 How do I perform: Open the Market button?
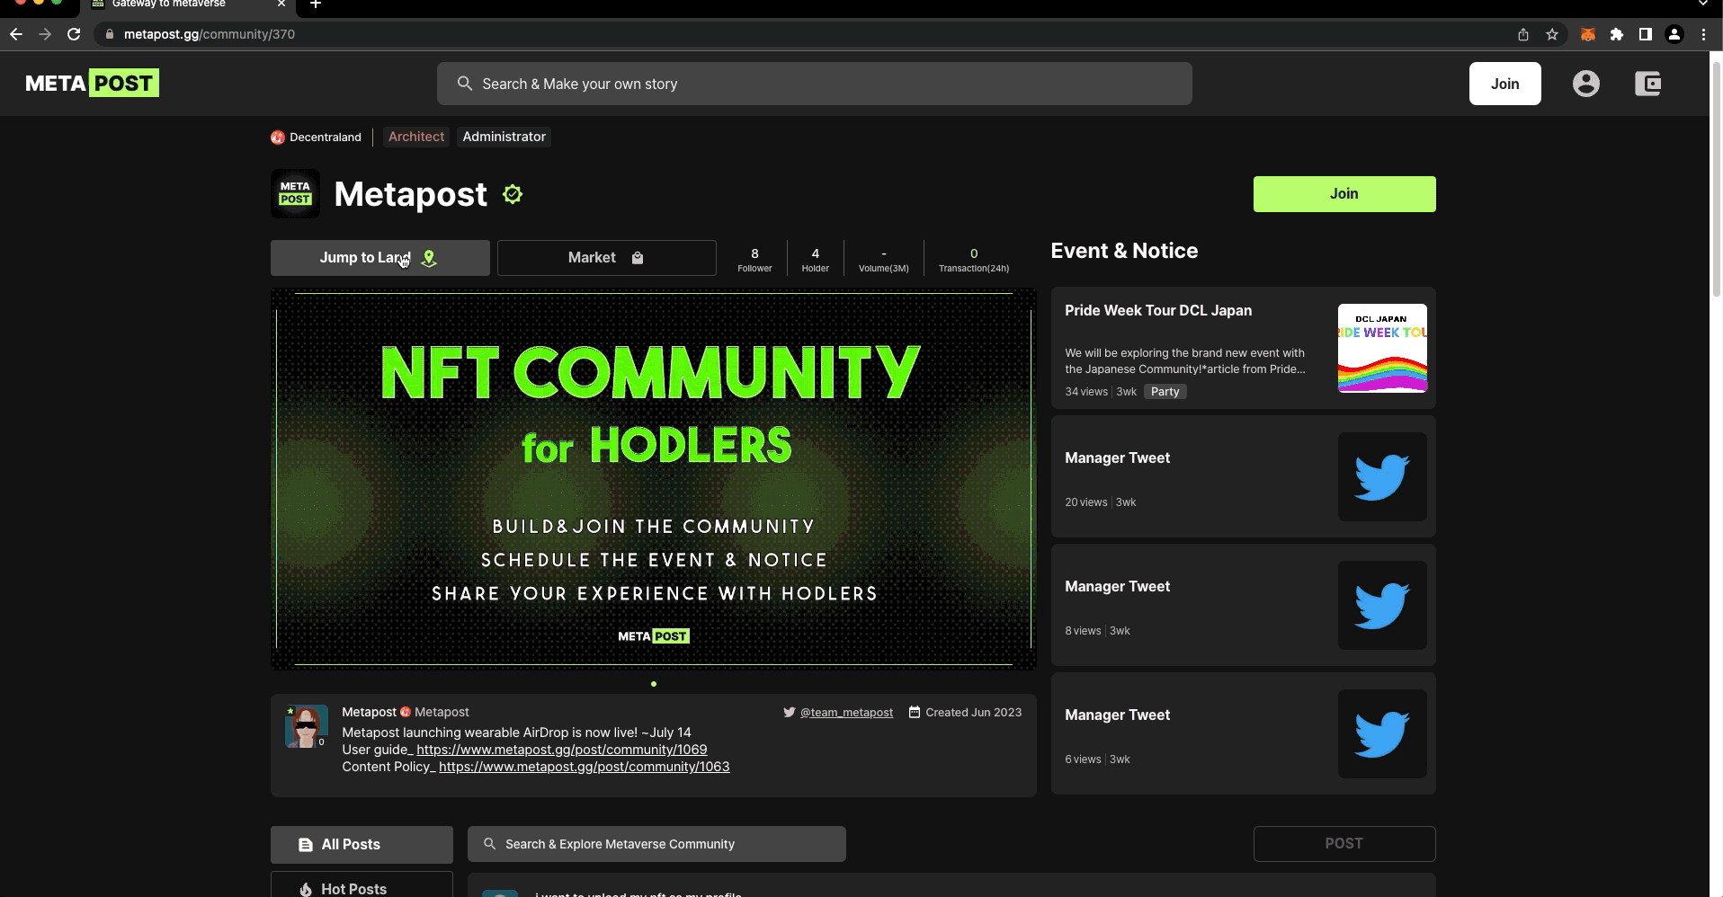click(x=606, y=258)
